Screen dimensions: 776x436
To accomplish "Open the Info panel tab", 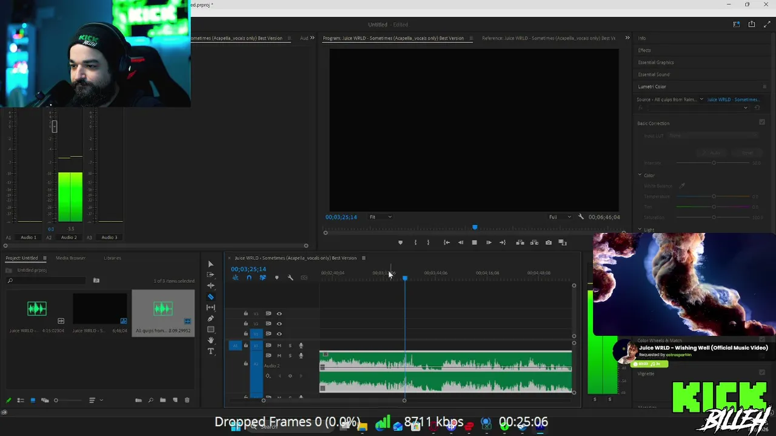I will (642, 38).
